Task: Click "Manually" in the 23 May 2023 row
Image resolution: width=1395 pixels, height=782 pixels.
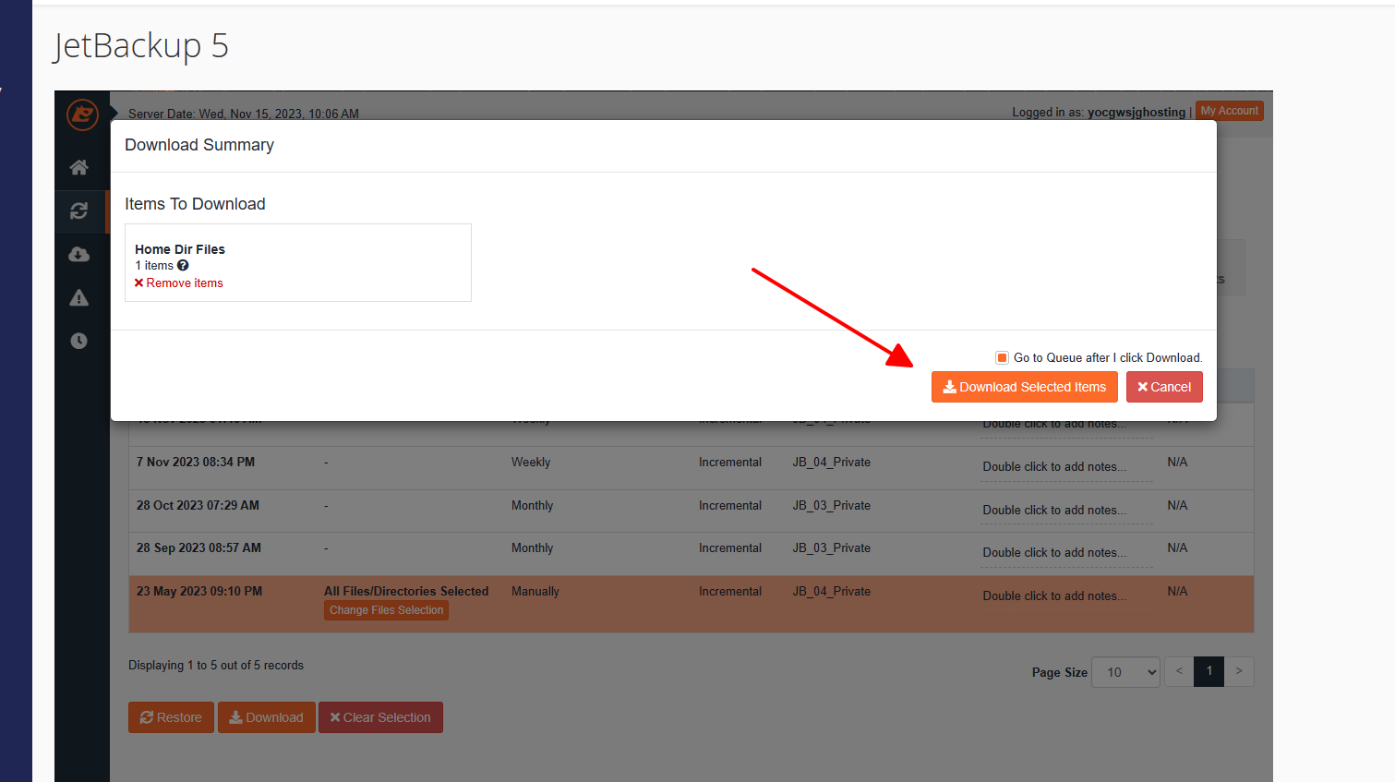Action: coord(535,592)
